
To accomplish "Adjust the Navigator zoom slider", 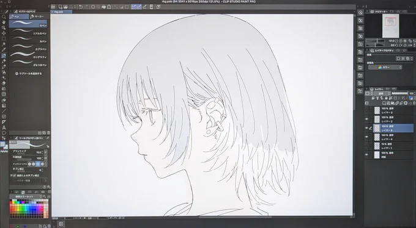I will point(375,41).
